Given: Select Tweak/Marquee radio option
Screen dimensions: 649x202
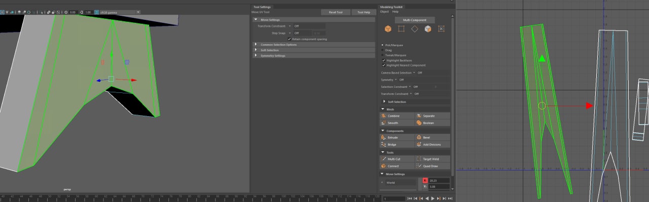Looking at the screenshot, I should 383,55.
